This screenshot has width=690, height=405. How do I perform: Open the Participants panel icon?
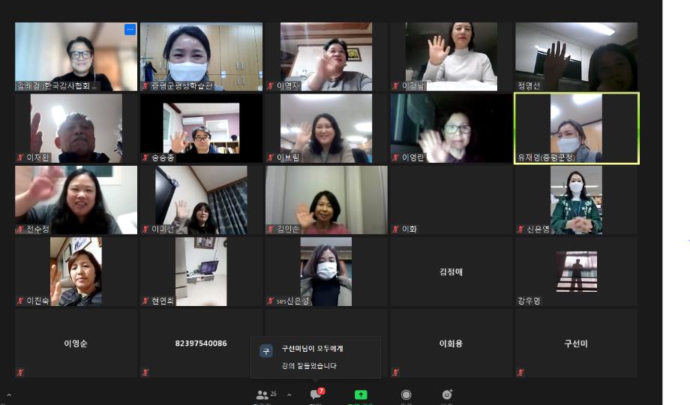coord(262,394)
